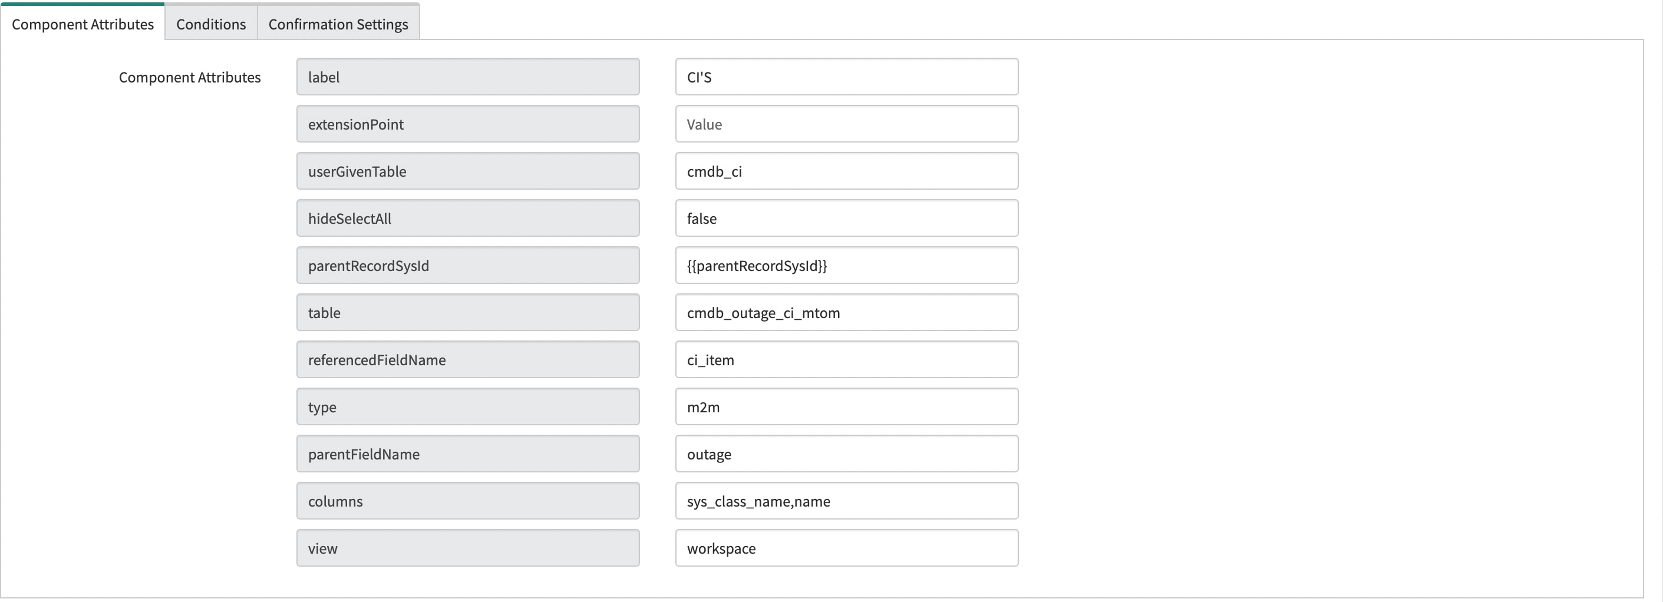The image size is (1663, 602).
Task: Switch to the Conditions tab
Action: click(x=210, y=24)
